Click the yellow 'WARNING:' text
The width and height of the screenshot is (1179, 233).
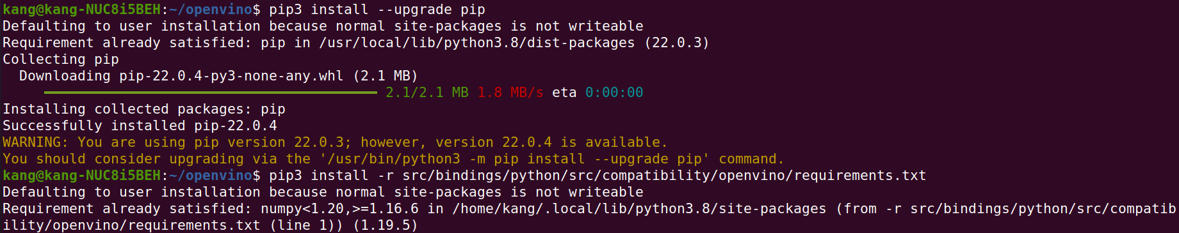(x=35, y=142)
